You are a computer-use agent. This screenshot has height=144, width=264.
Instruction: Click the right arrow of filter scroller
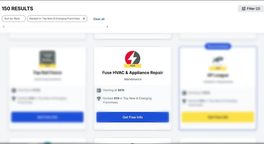tap(107, 27)
